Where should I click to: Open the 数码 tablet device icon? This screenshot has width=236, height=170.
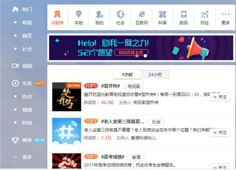tap(184, 14)
